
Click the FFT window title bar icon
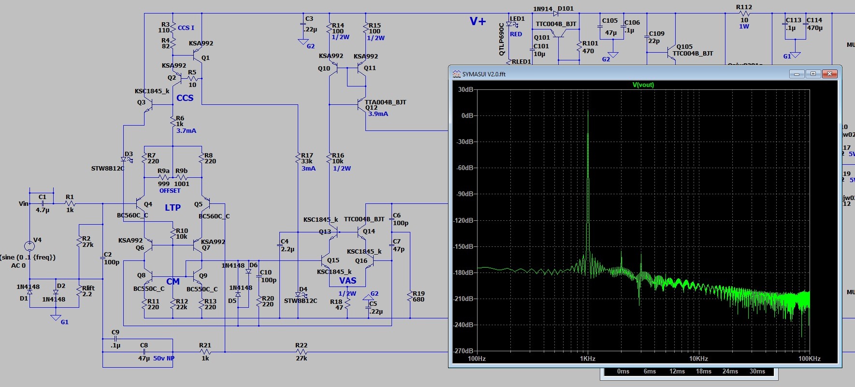[456, 74]
